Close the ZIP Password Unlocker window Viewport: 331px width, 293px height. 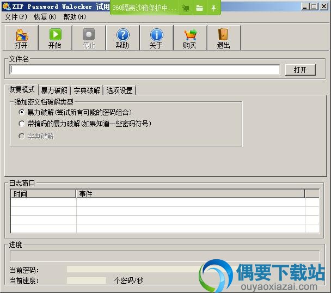pos(324,7)
